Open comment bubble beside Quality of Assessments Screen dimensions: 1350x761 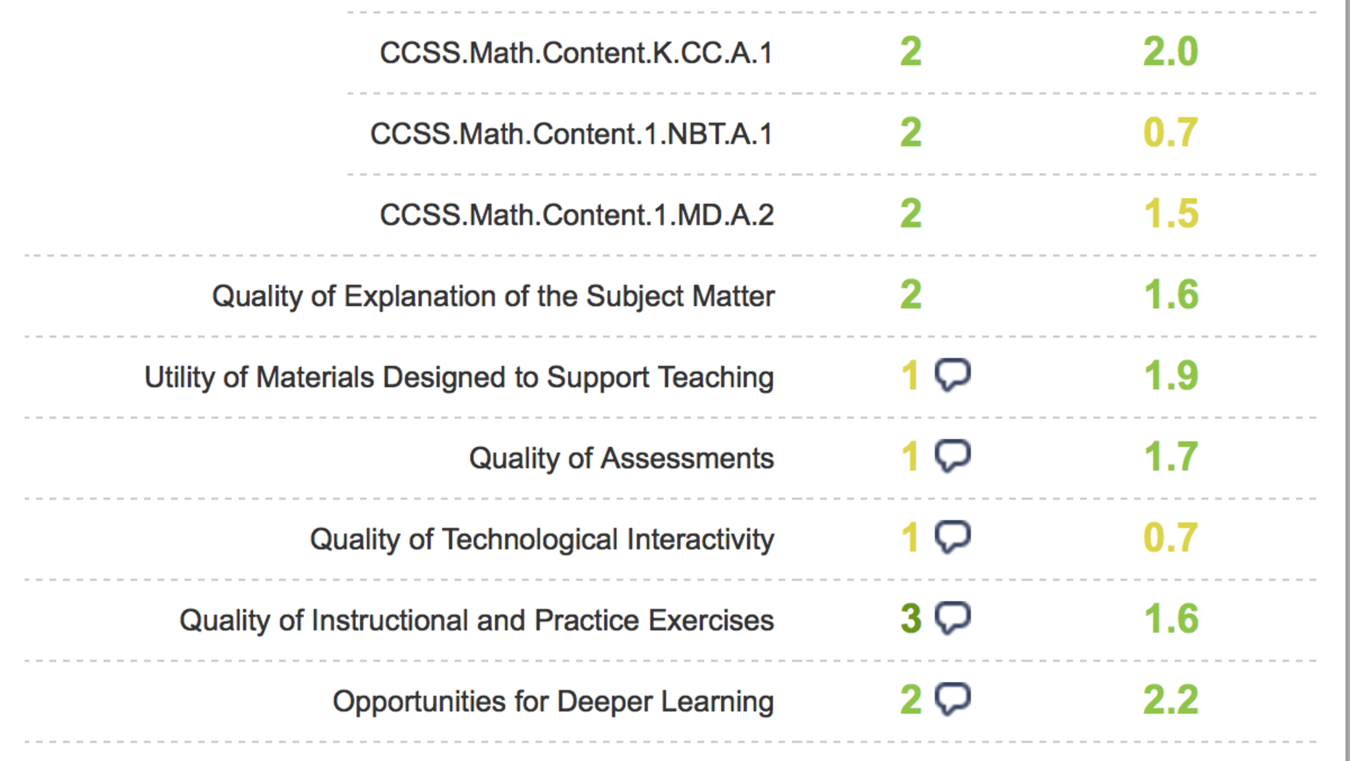click(953, 456)
